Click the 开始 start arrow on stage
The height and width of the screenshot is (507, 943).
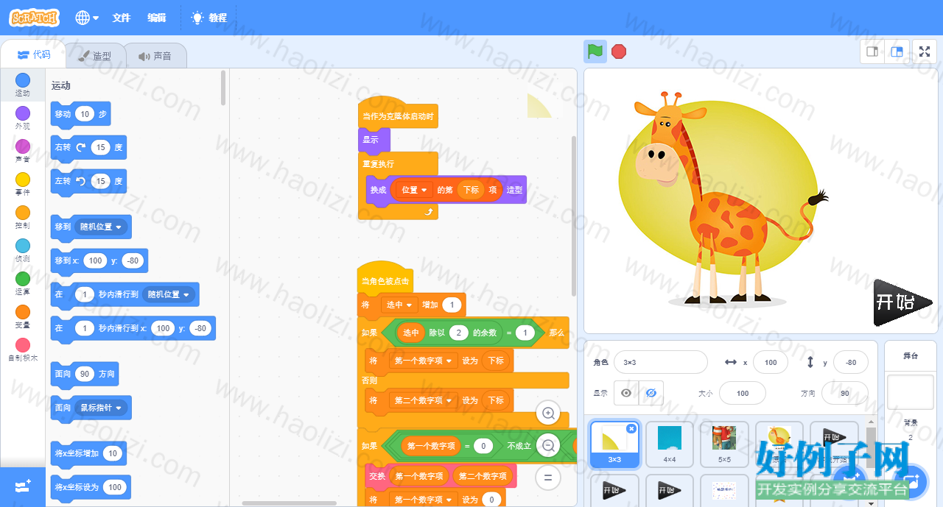(902, 302)
